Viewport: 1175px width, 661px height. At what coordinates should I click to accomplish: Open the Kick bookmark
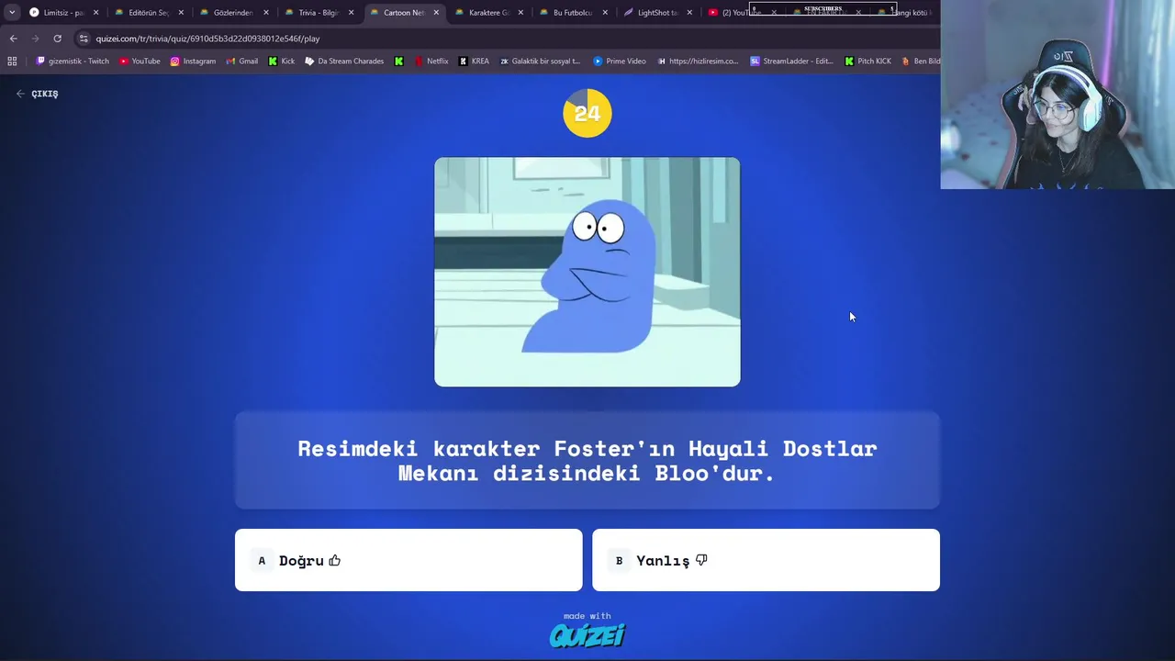pyautogui.click(x=282, y=62)
